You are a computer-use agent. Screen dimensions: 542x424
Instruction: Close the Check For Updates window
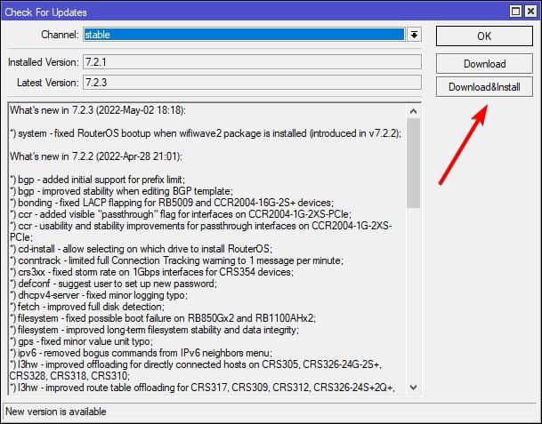click(x=530, y=12)
